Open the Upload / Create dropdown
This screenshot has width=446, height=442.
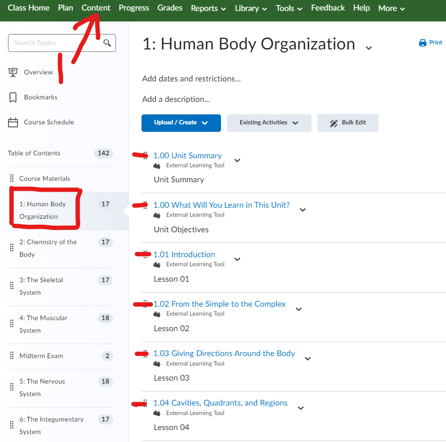[181, 123]
